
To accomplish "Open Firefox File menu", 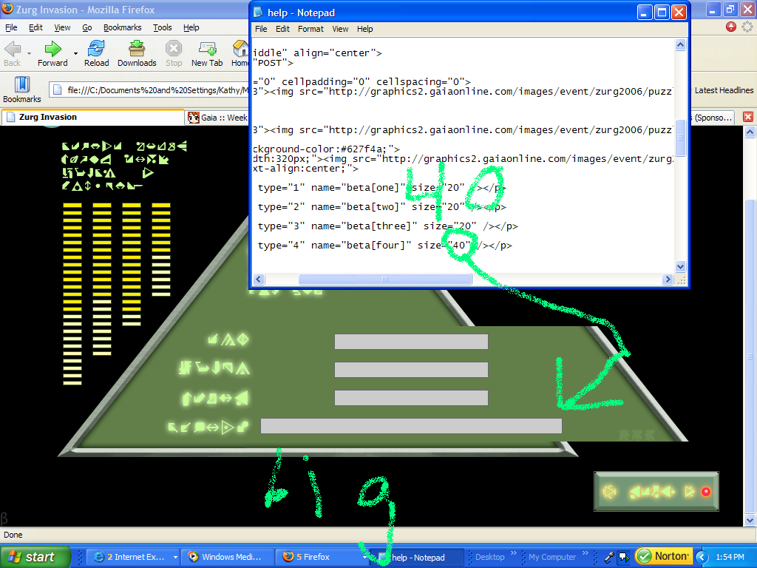I will pyautogui.click(x=11, y=27).
